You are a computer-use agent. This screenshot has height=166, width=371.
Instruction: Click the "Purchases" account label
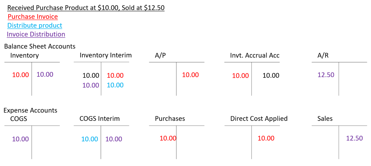click(x=170, y=119)
